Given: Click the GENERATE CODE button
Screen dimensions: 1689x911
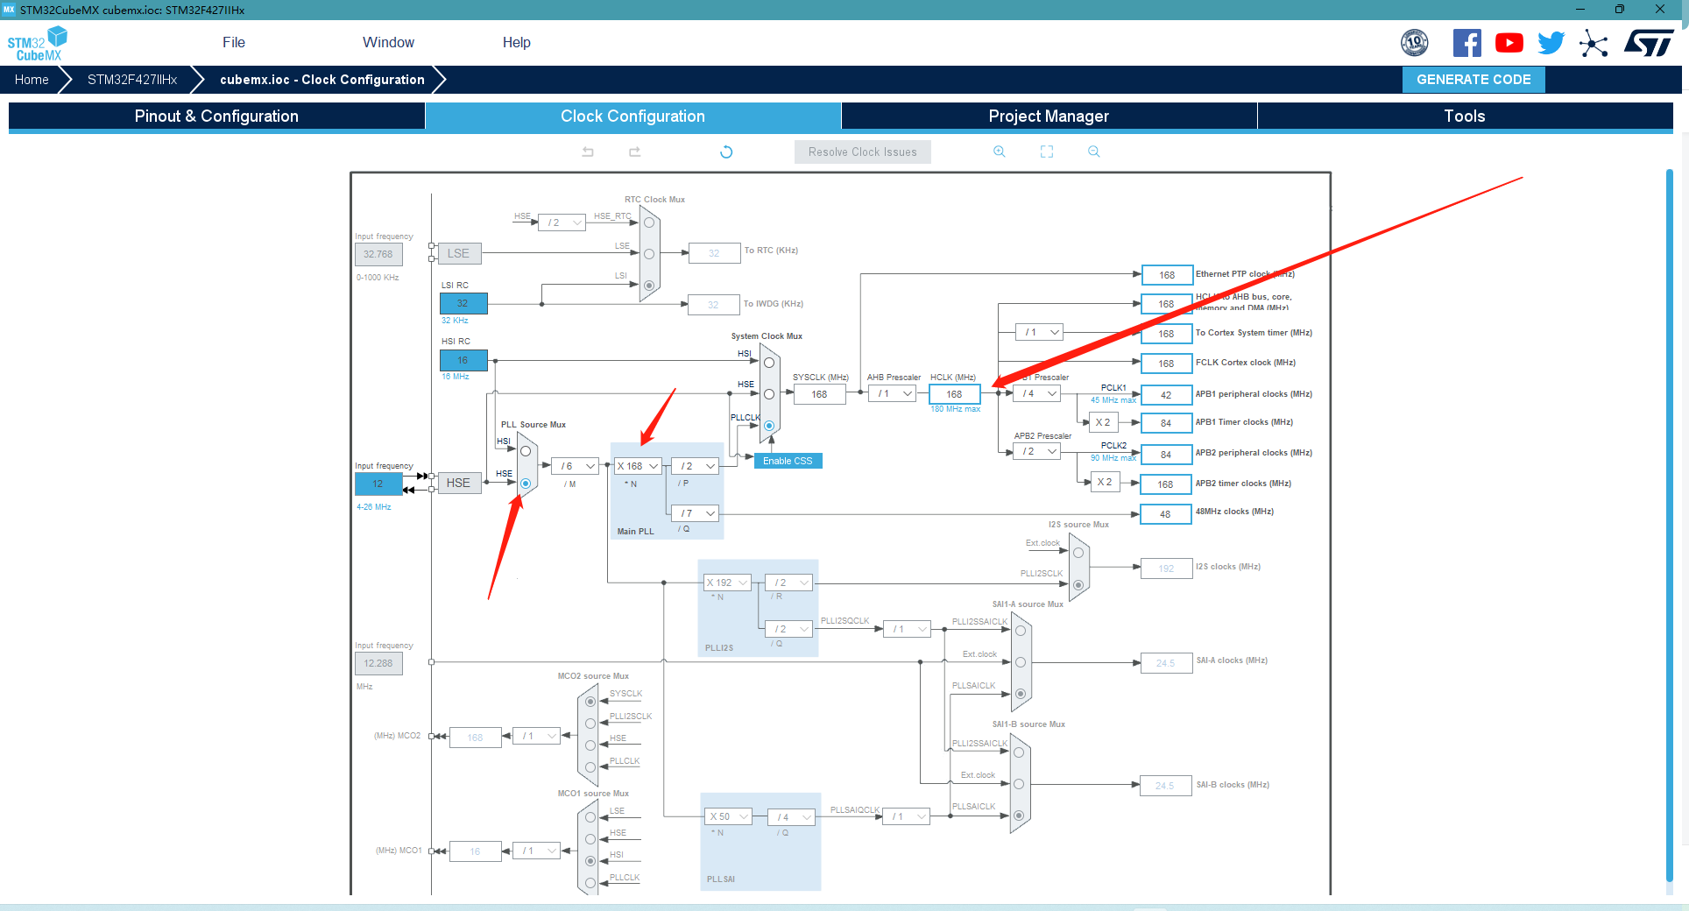Looking at the screenshot, I should [x=1473, y=80].
